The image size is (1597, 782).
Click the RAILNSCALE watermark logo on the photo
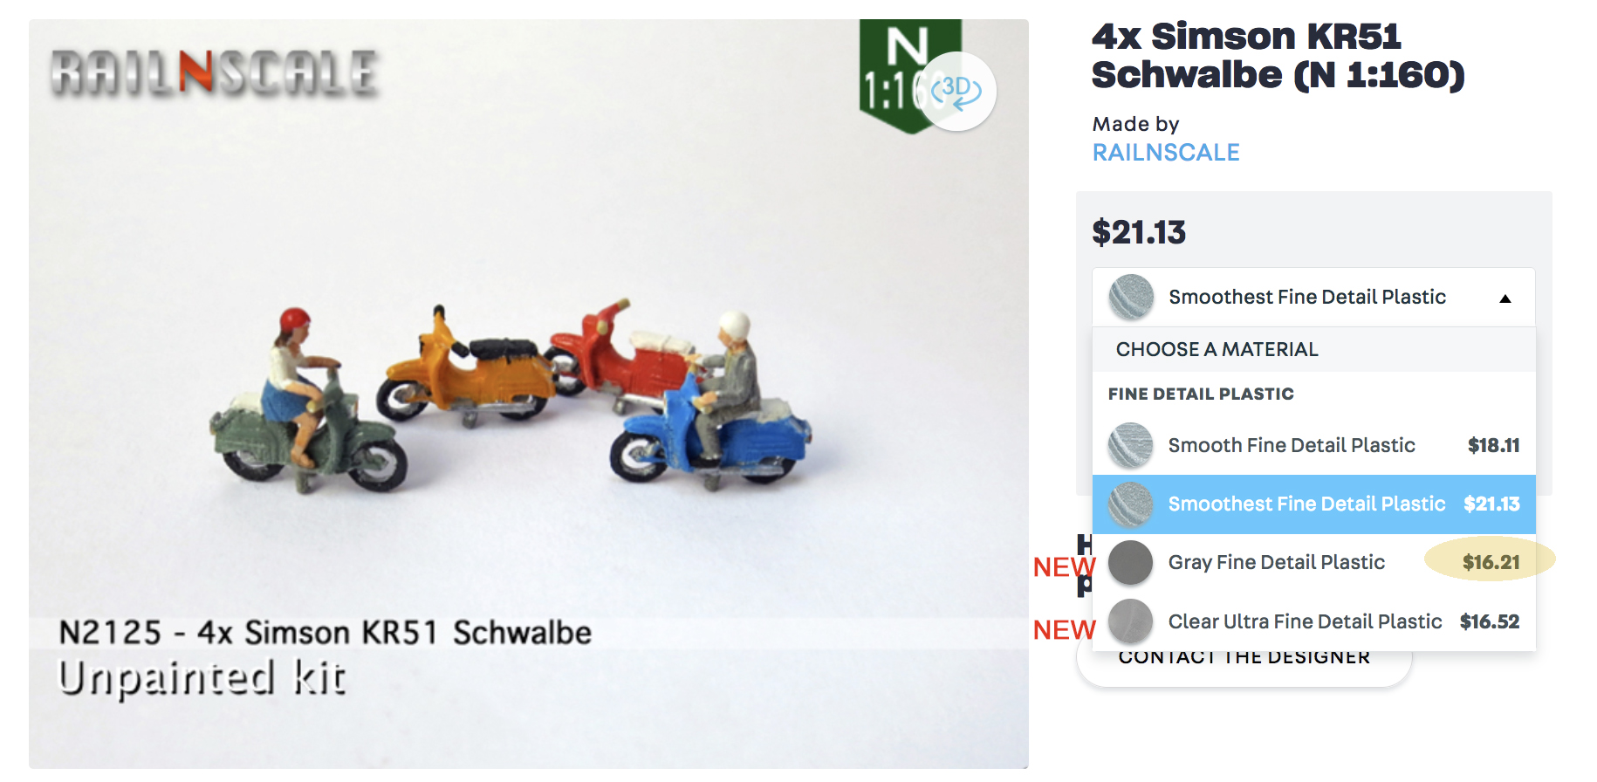coord(215,72)
